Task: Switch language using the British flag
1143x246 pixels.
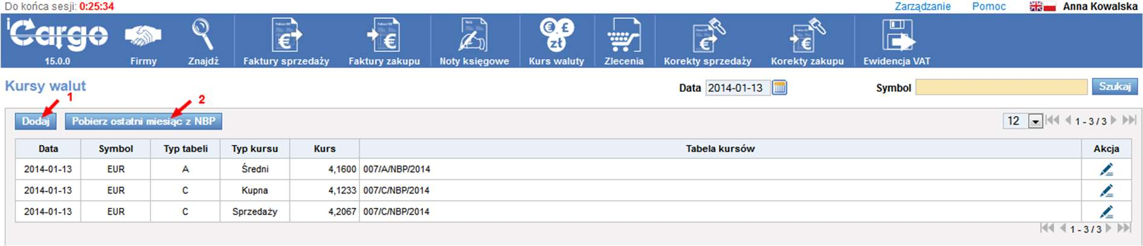Action: pyautogui.click(x=1035, y=7)
